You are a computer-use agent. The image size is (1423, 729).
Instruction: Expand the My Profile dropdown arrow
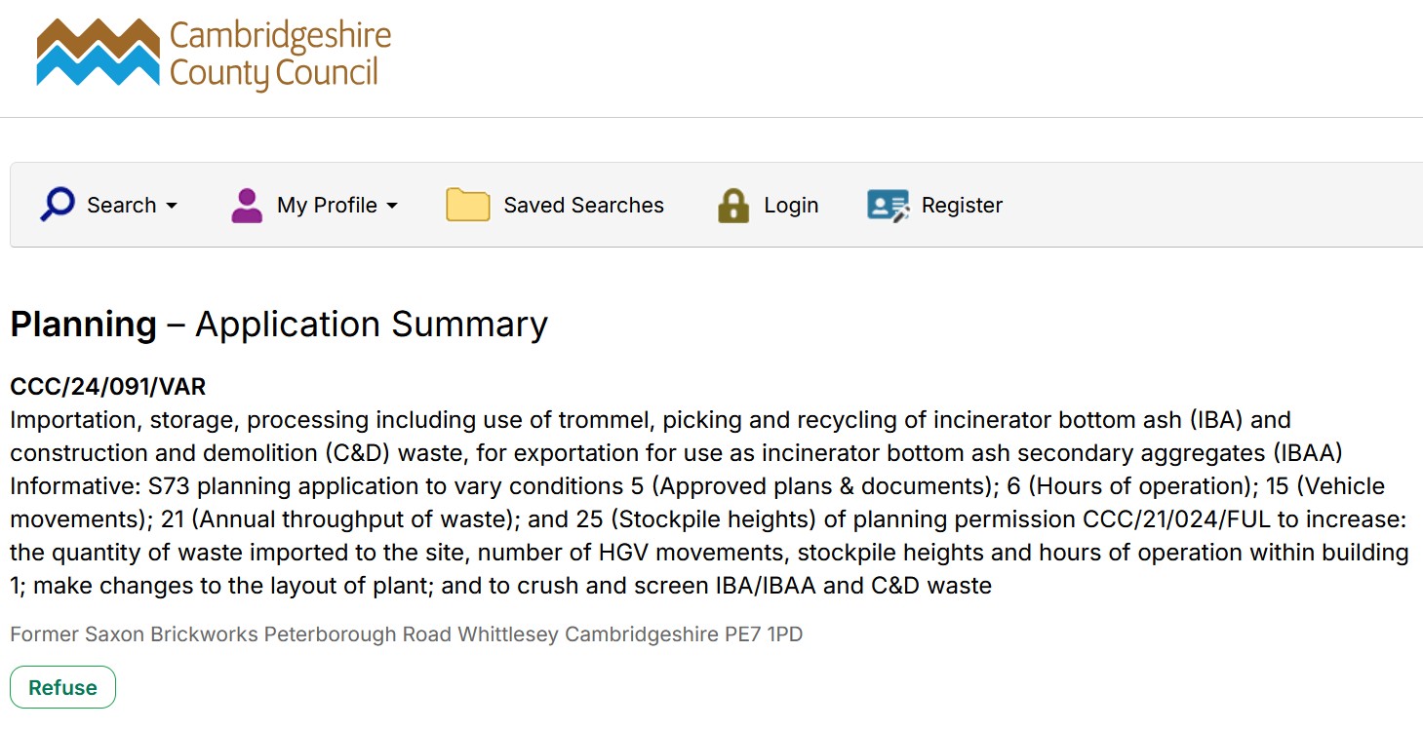pos(392,206)
